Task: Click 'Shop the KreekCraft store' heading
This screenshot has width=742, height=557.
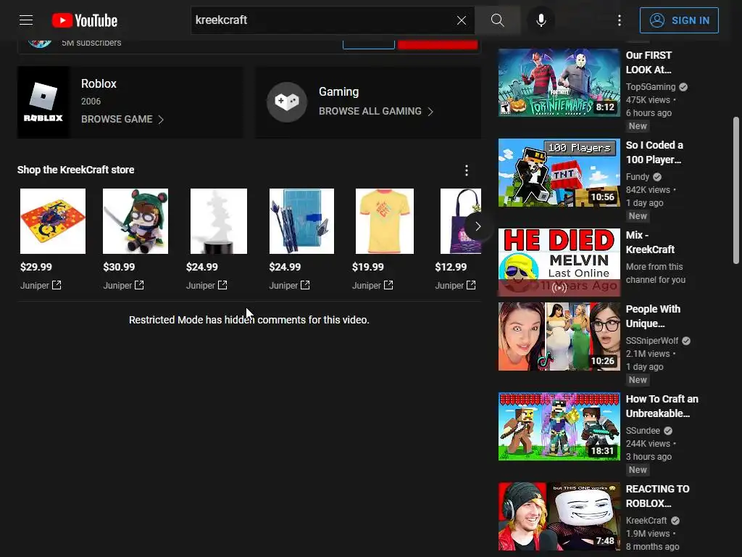Action: tap(75, 170)
